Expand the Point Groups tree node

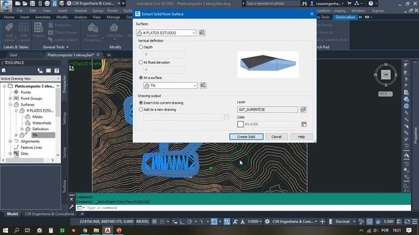[x=10, y=99]
